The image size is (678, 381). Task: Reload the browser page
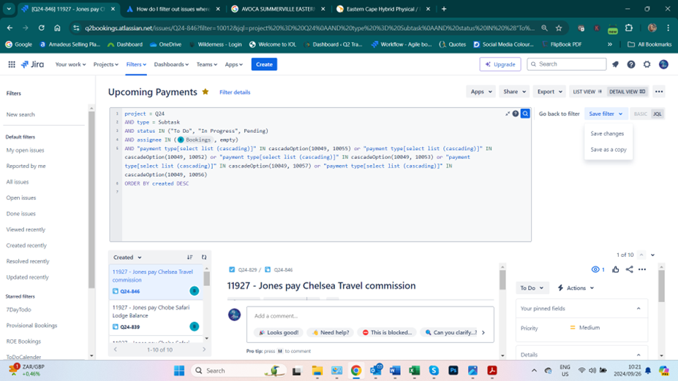(42, 28)
